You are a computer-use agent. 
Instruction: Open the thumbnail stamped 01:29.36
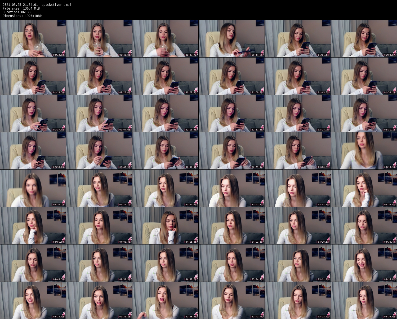click(x=165, y=76)
